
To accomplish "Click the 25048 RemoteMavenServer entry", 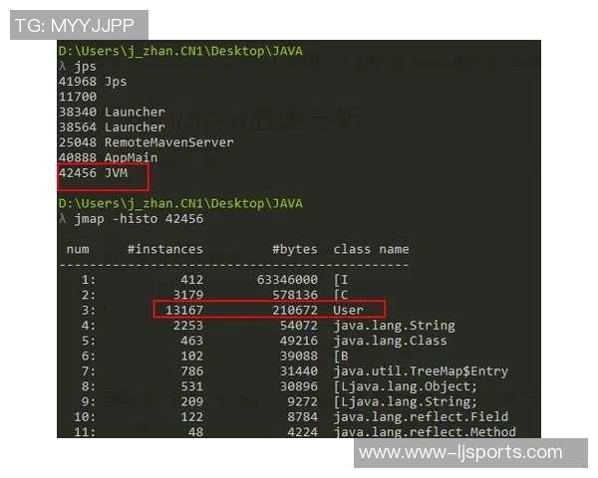I will (x=146, y=142).
